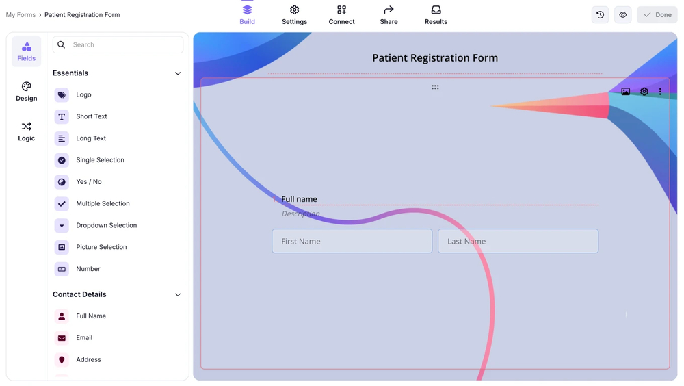Add a Multiple Selection field

(103, 204)
